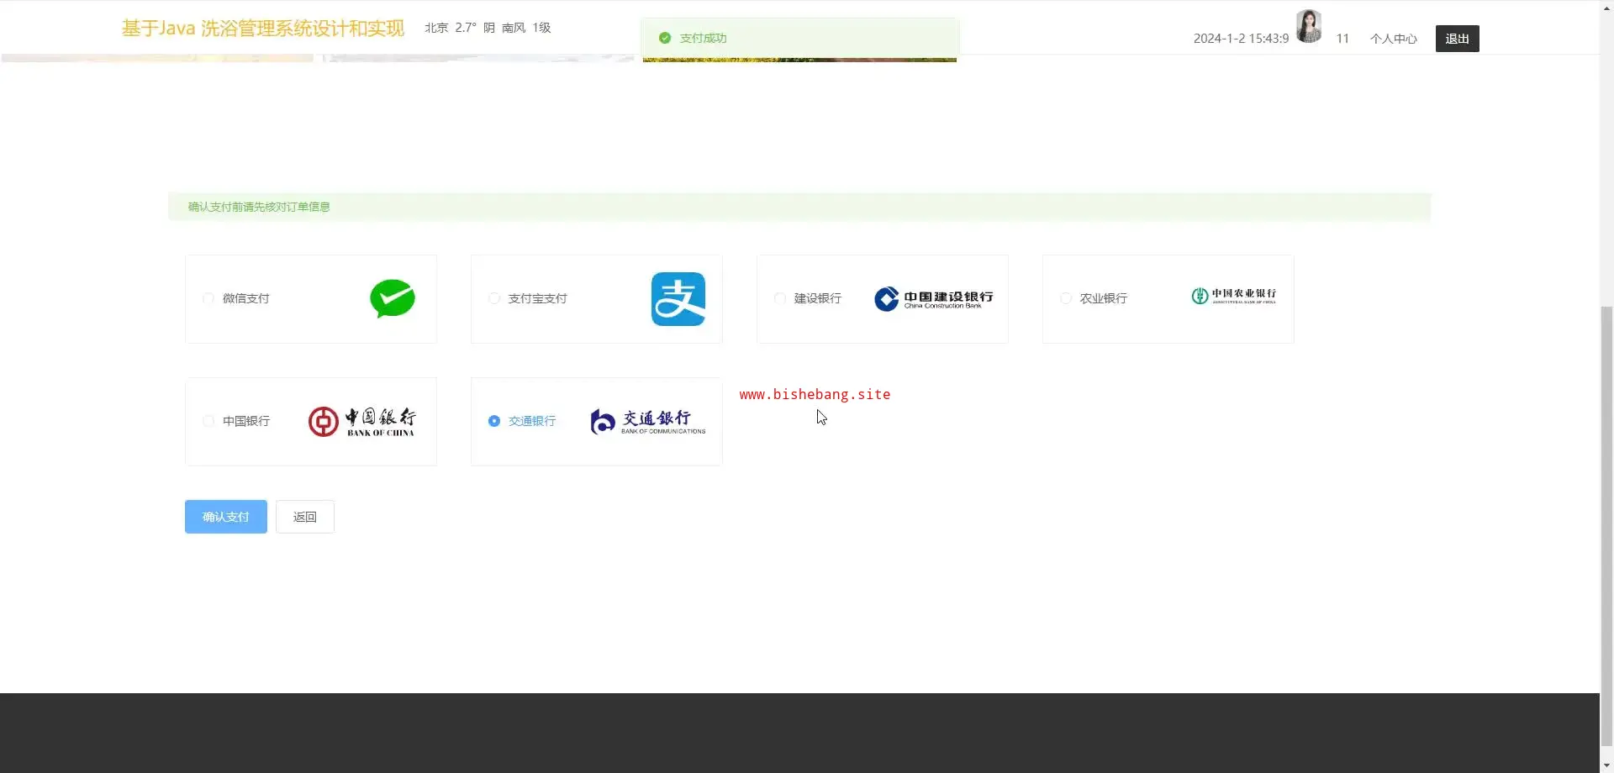
Task: Select the 微信支付 radio button
Action: [208, 298]
